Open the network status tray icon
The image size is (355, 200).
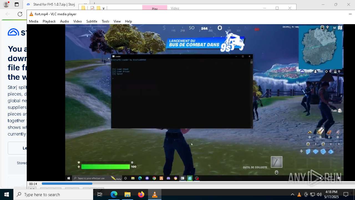[x=313, y=194]
